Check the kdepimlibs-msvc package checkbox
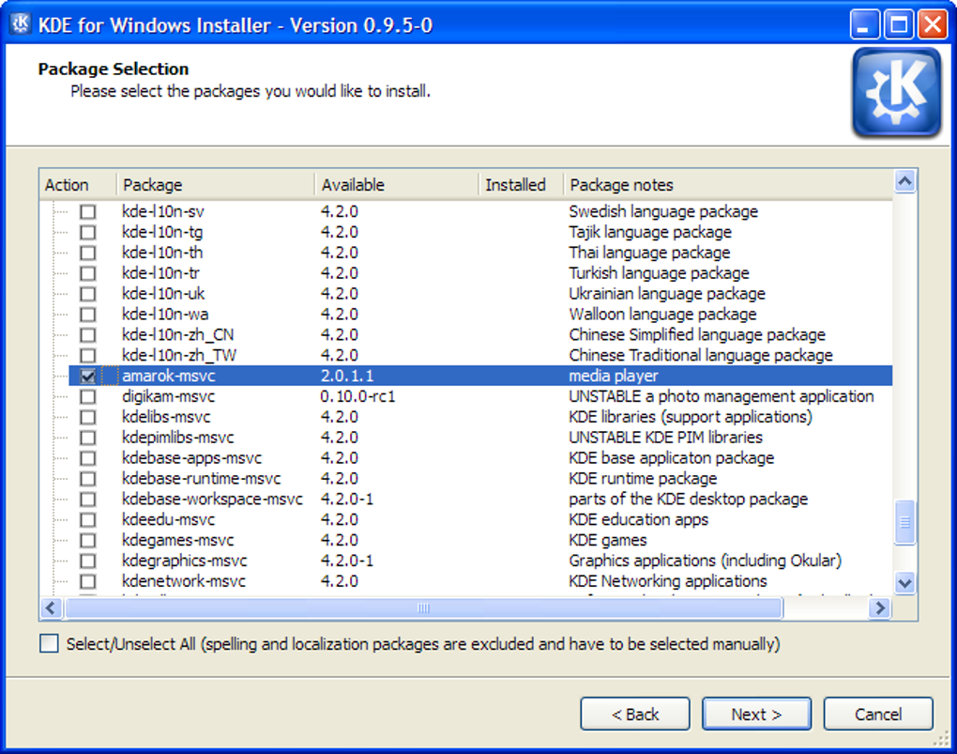This screenshot has width=957, height=754. click(88, 439)
